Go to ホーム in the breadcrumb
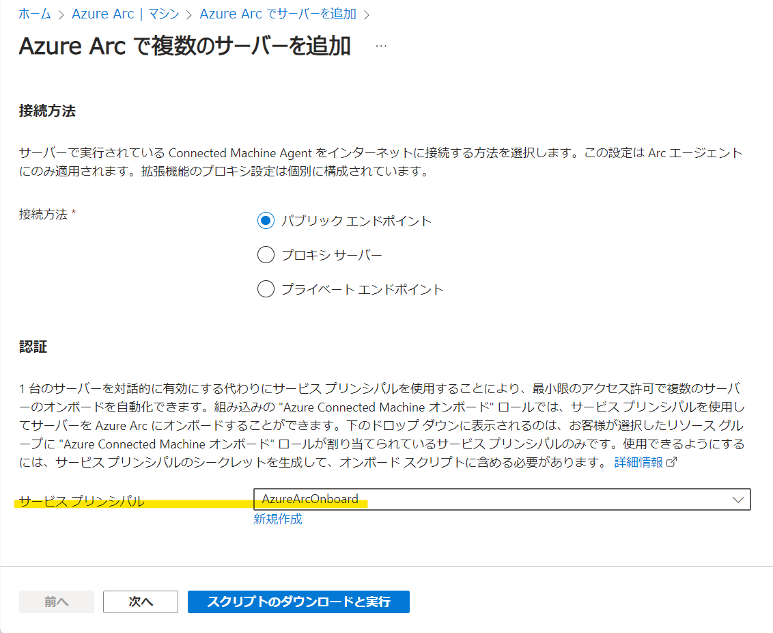The width and height of the screenshot is (773, 633). click(x=35, y=14)
